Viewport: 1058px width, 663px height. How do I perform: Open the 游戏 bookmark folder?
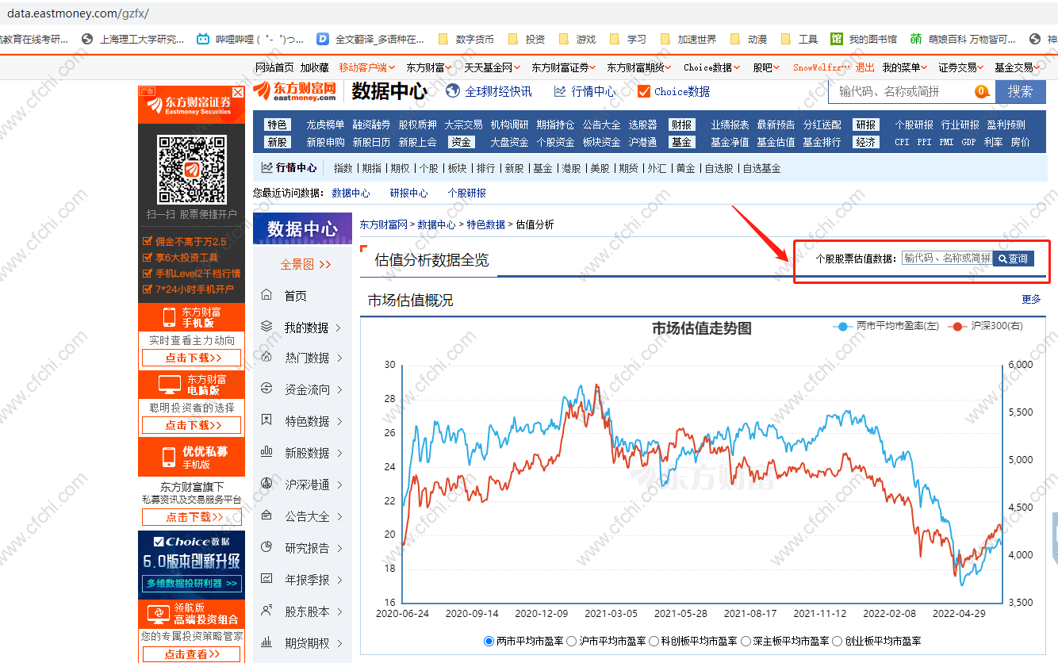coord(577,39)
